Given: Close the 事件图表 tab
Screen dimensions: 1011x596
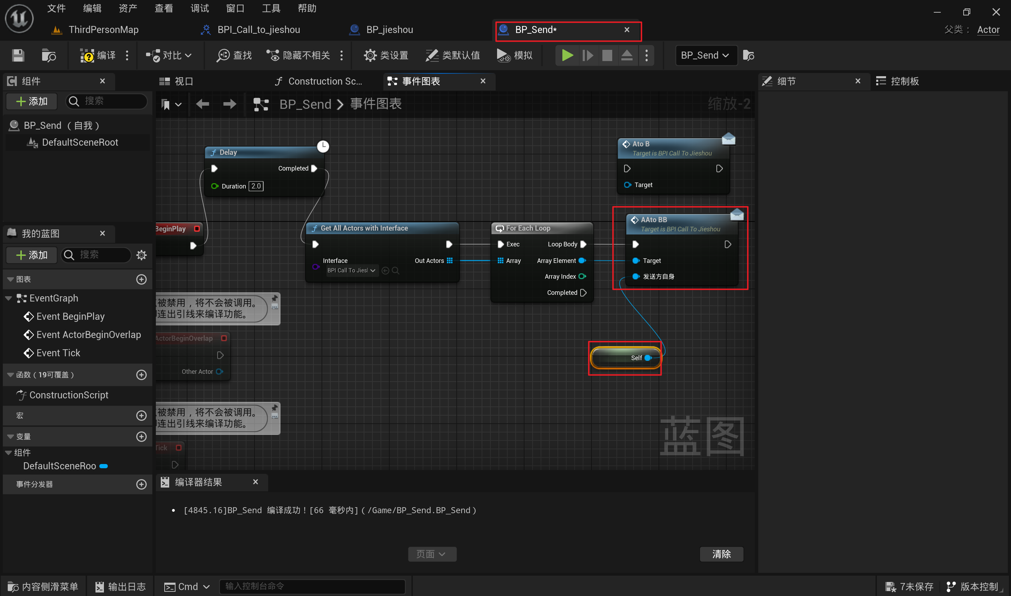Looking at the screenshot, I should pos(483,81).
